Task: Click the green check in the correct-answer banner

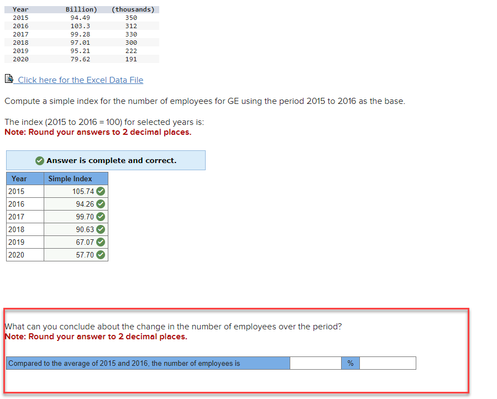Action: click(39, 160)
